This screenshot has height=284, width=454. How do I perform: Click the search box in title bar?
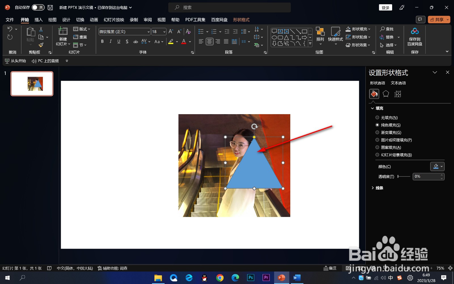pyautogui.click(x=230, y=7)
